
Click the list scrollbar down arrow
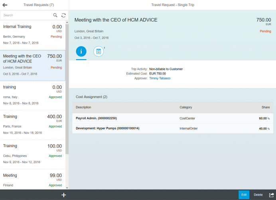67,188
